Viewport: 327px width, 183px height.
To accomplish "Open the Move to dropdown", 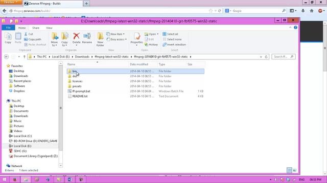I will [x=54, y=40].
